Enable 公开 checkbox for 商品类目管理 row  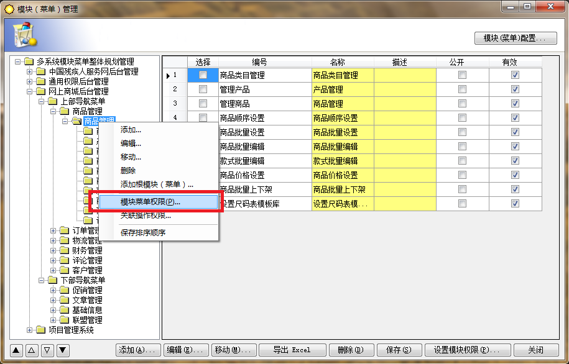point(462,75)
